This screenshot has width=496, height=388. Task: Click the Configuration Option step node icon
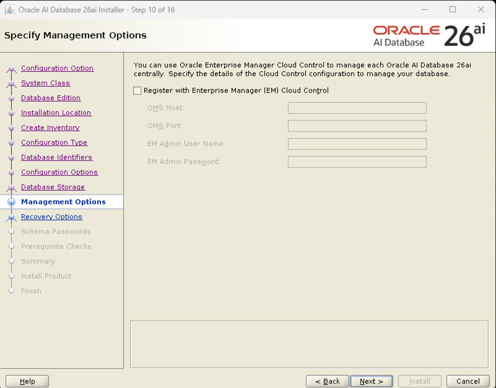coord(11,69)
